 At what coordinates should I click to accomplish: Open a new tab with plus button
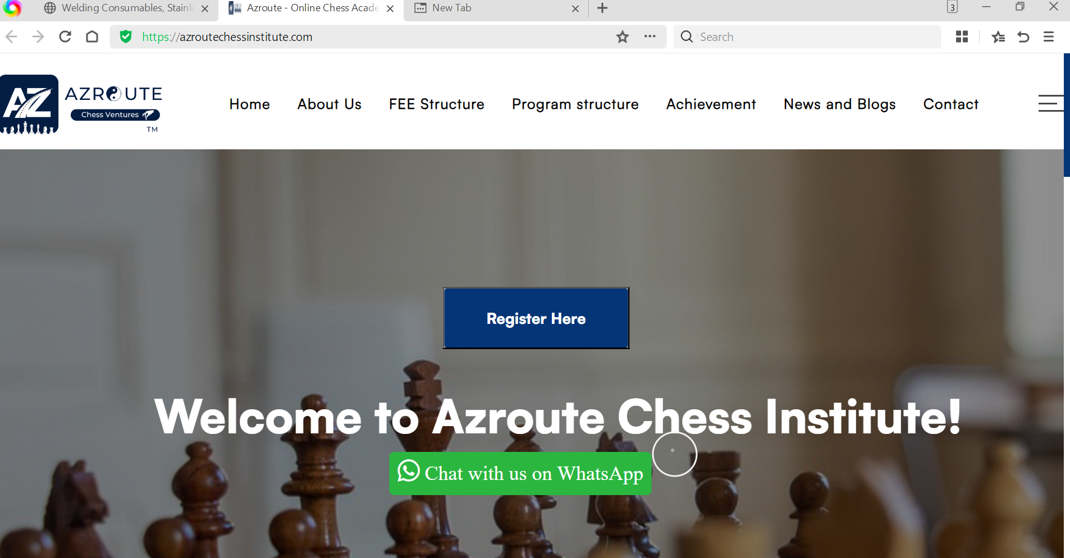602,8
